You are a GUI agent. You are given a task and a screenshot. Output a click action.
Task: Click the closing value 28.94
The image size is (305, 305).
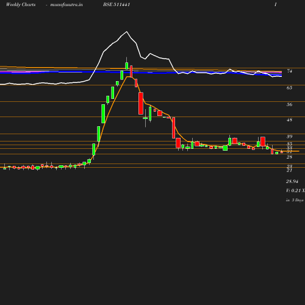[292, 181]
